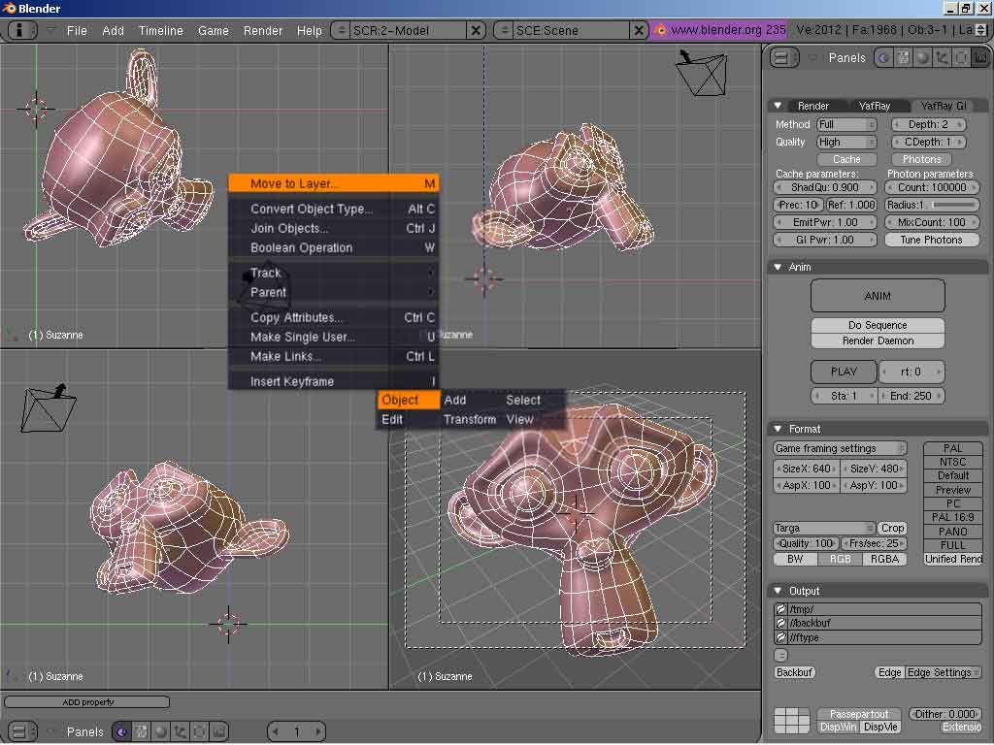Image resolution: width=994 pixels, height=745 pixels.
Task: Open the Game framing settings dropdown
Action: 840,448
